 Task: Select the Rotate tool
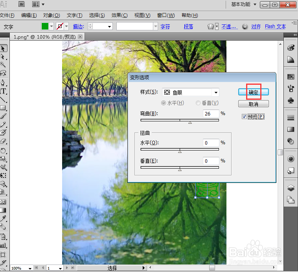(x=3, y=151)
